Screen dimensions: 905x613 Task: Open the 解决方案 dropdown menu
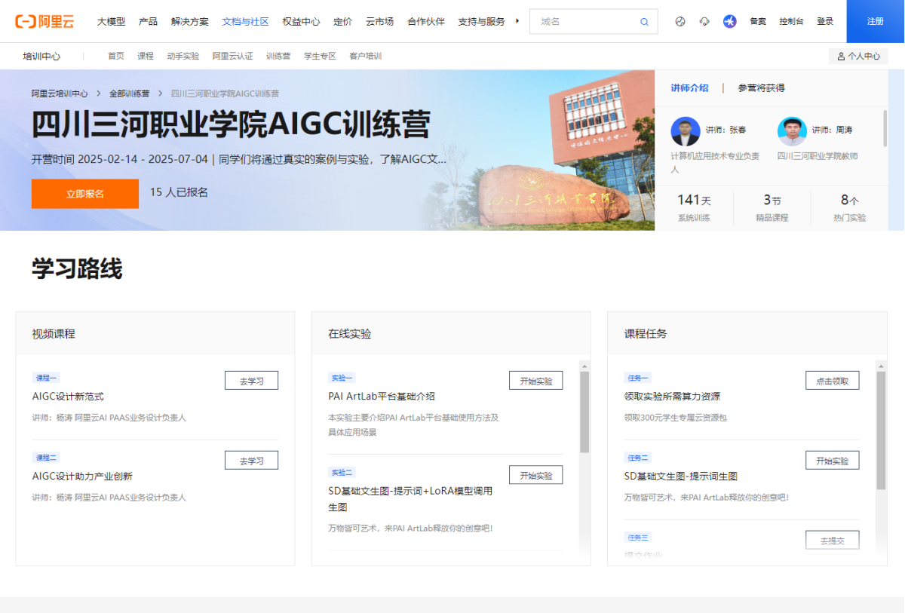190,21
